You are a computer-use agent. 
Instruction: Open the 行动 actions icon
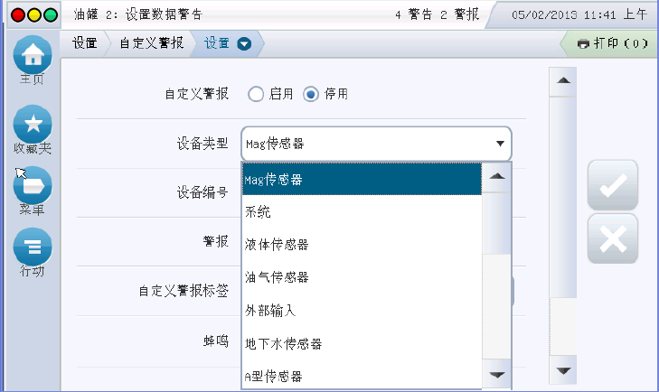33,247
